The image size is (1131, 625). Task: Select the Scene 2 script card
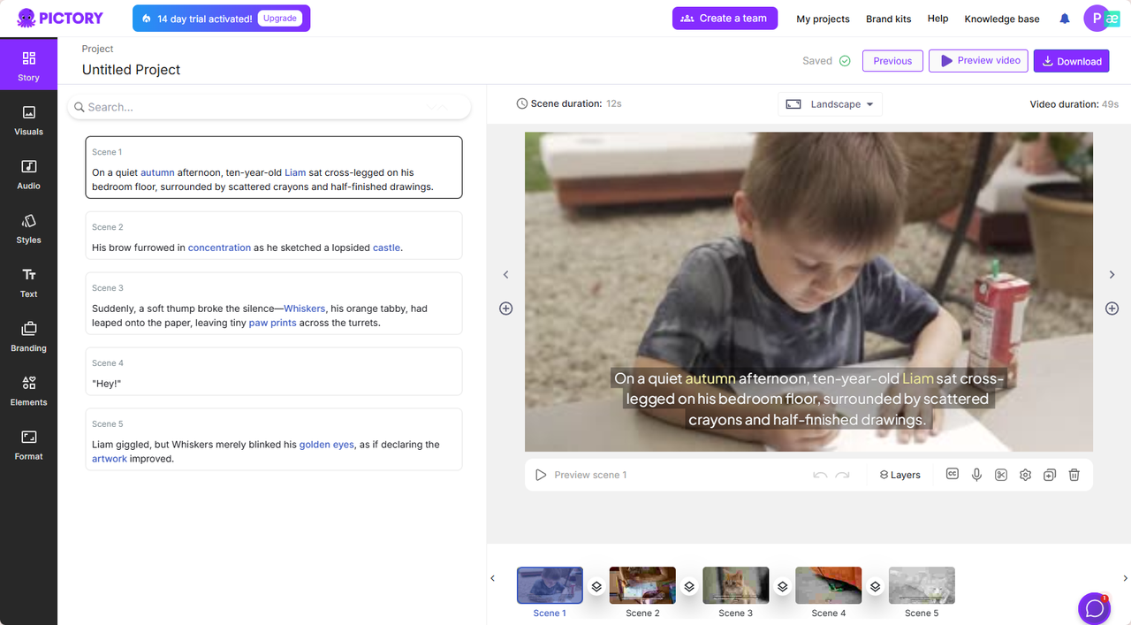[274, 235]
